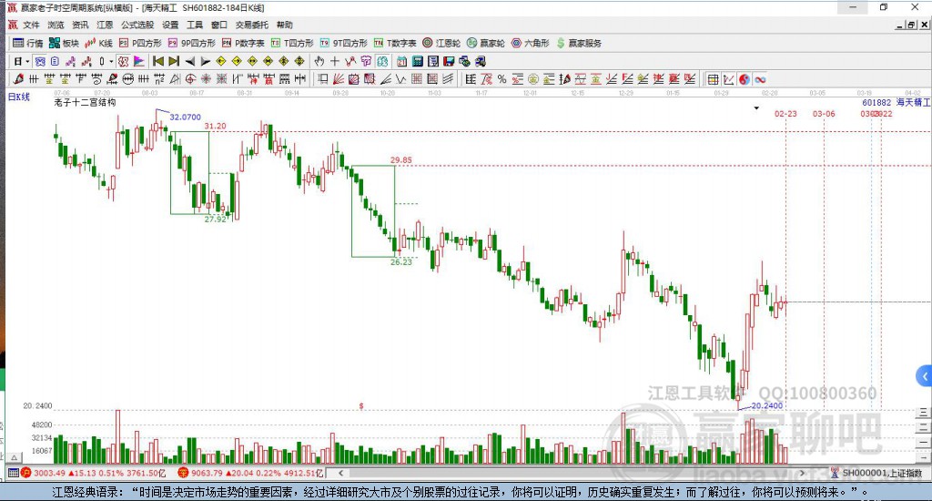Open the 9P四方形 tool
The height and width of the screenshot is (501, 932).
click(x=191, y=43)
